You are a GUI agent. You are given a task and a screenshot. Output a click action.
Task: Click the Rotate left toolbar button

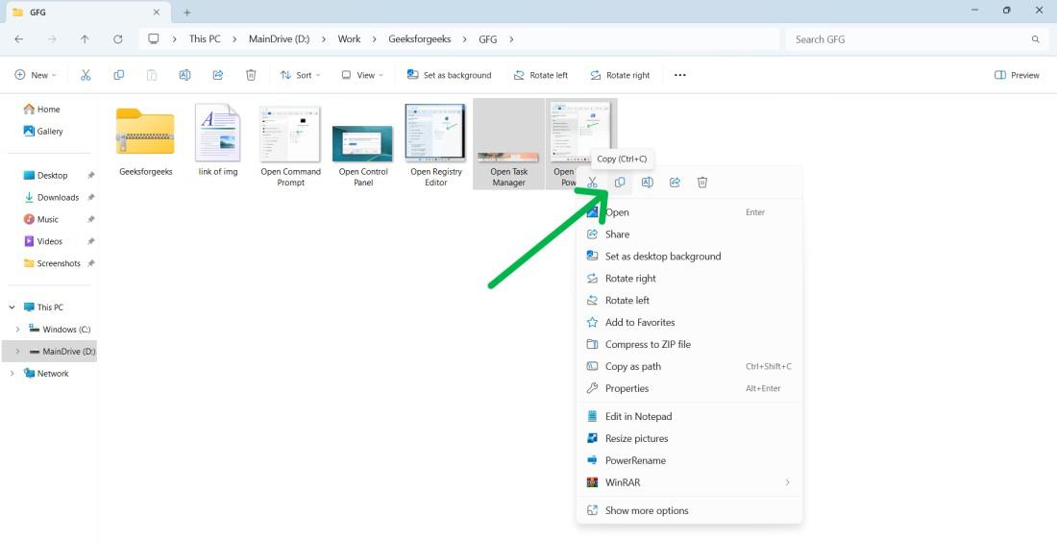click(541, 76)
